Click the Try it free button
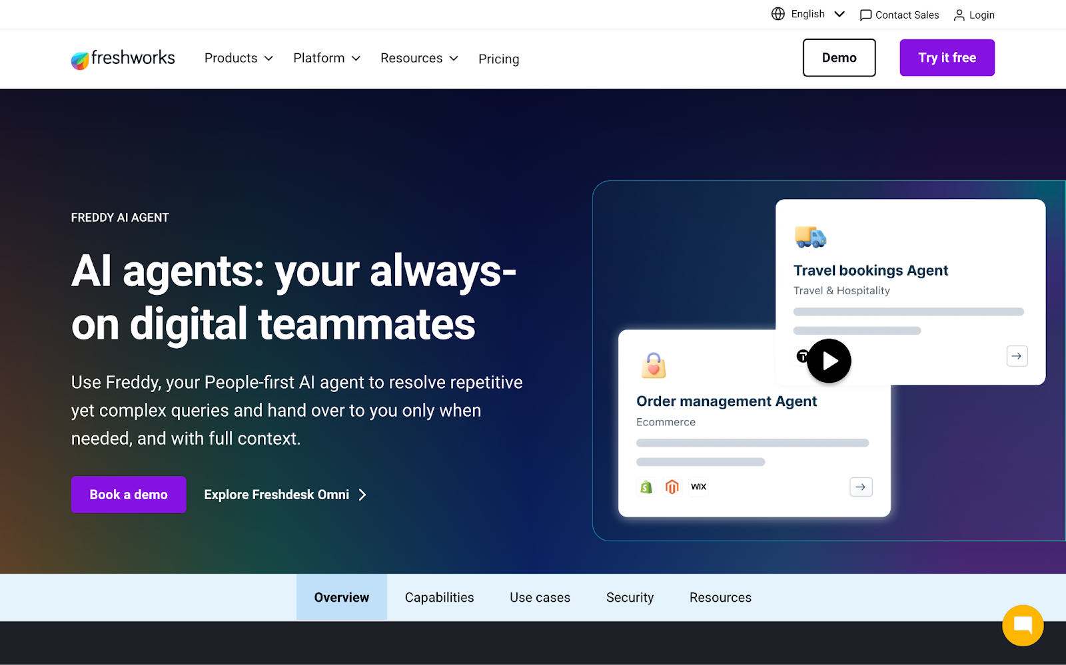1066x665 pixels. (x=947, y=58)
